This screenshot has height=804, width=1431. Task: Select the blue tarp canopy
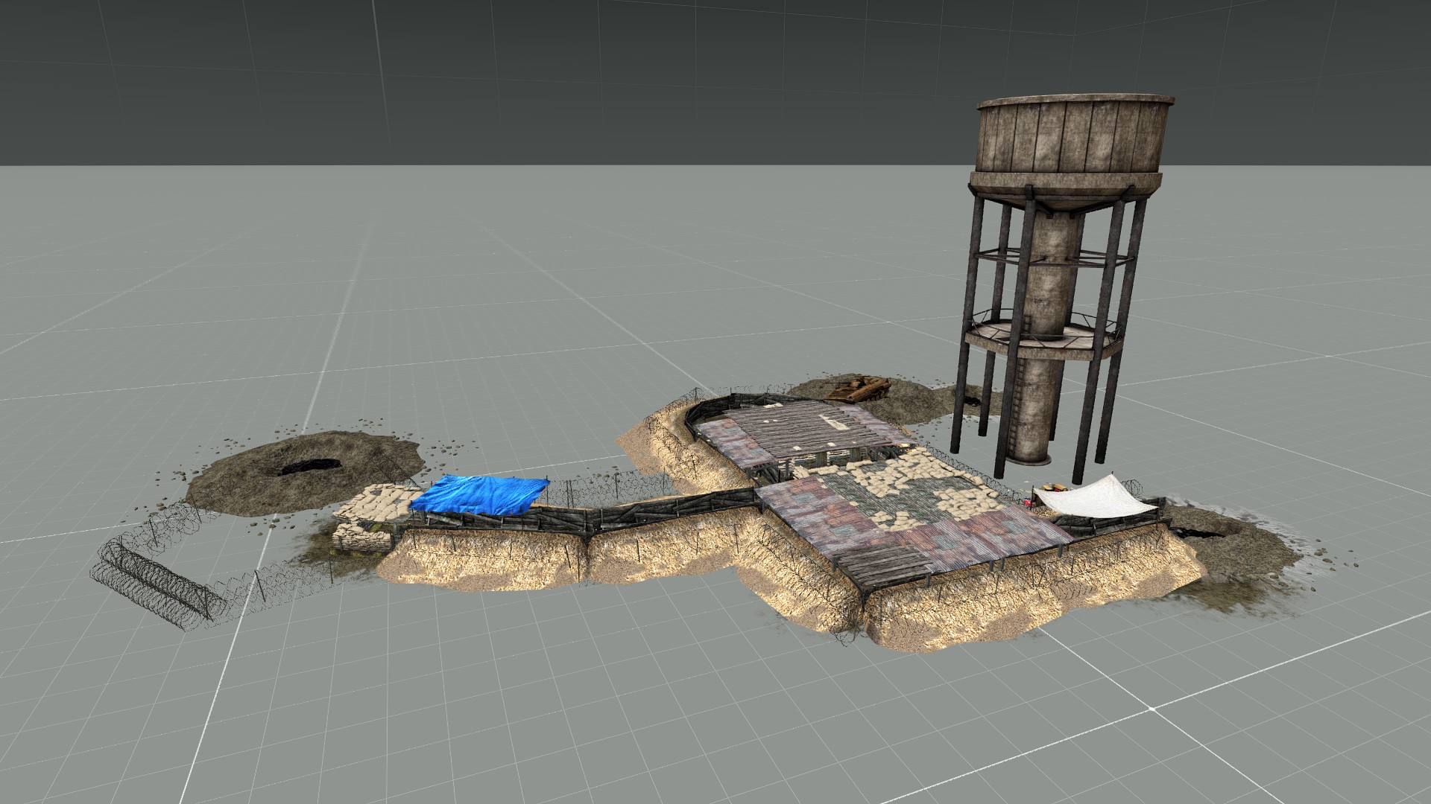(x=479, y=494)
